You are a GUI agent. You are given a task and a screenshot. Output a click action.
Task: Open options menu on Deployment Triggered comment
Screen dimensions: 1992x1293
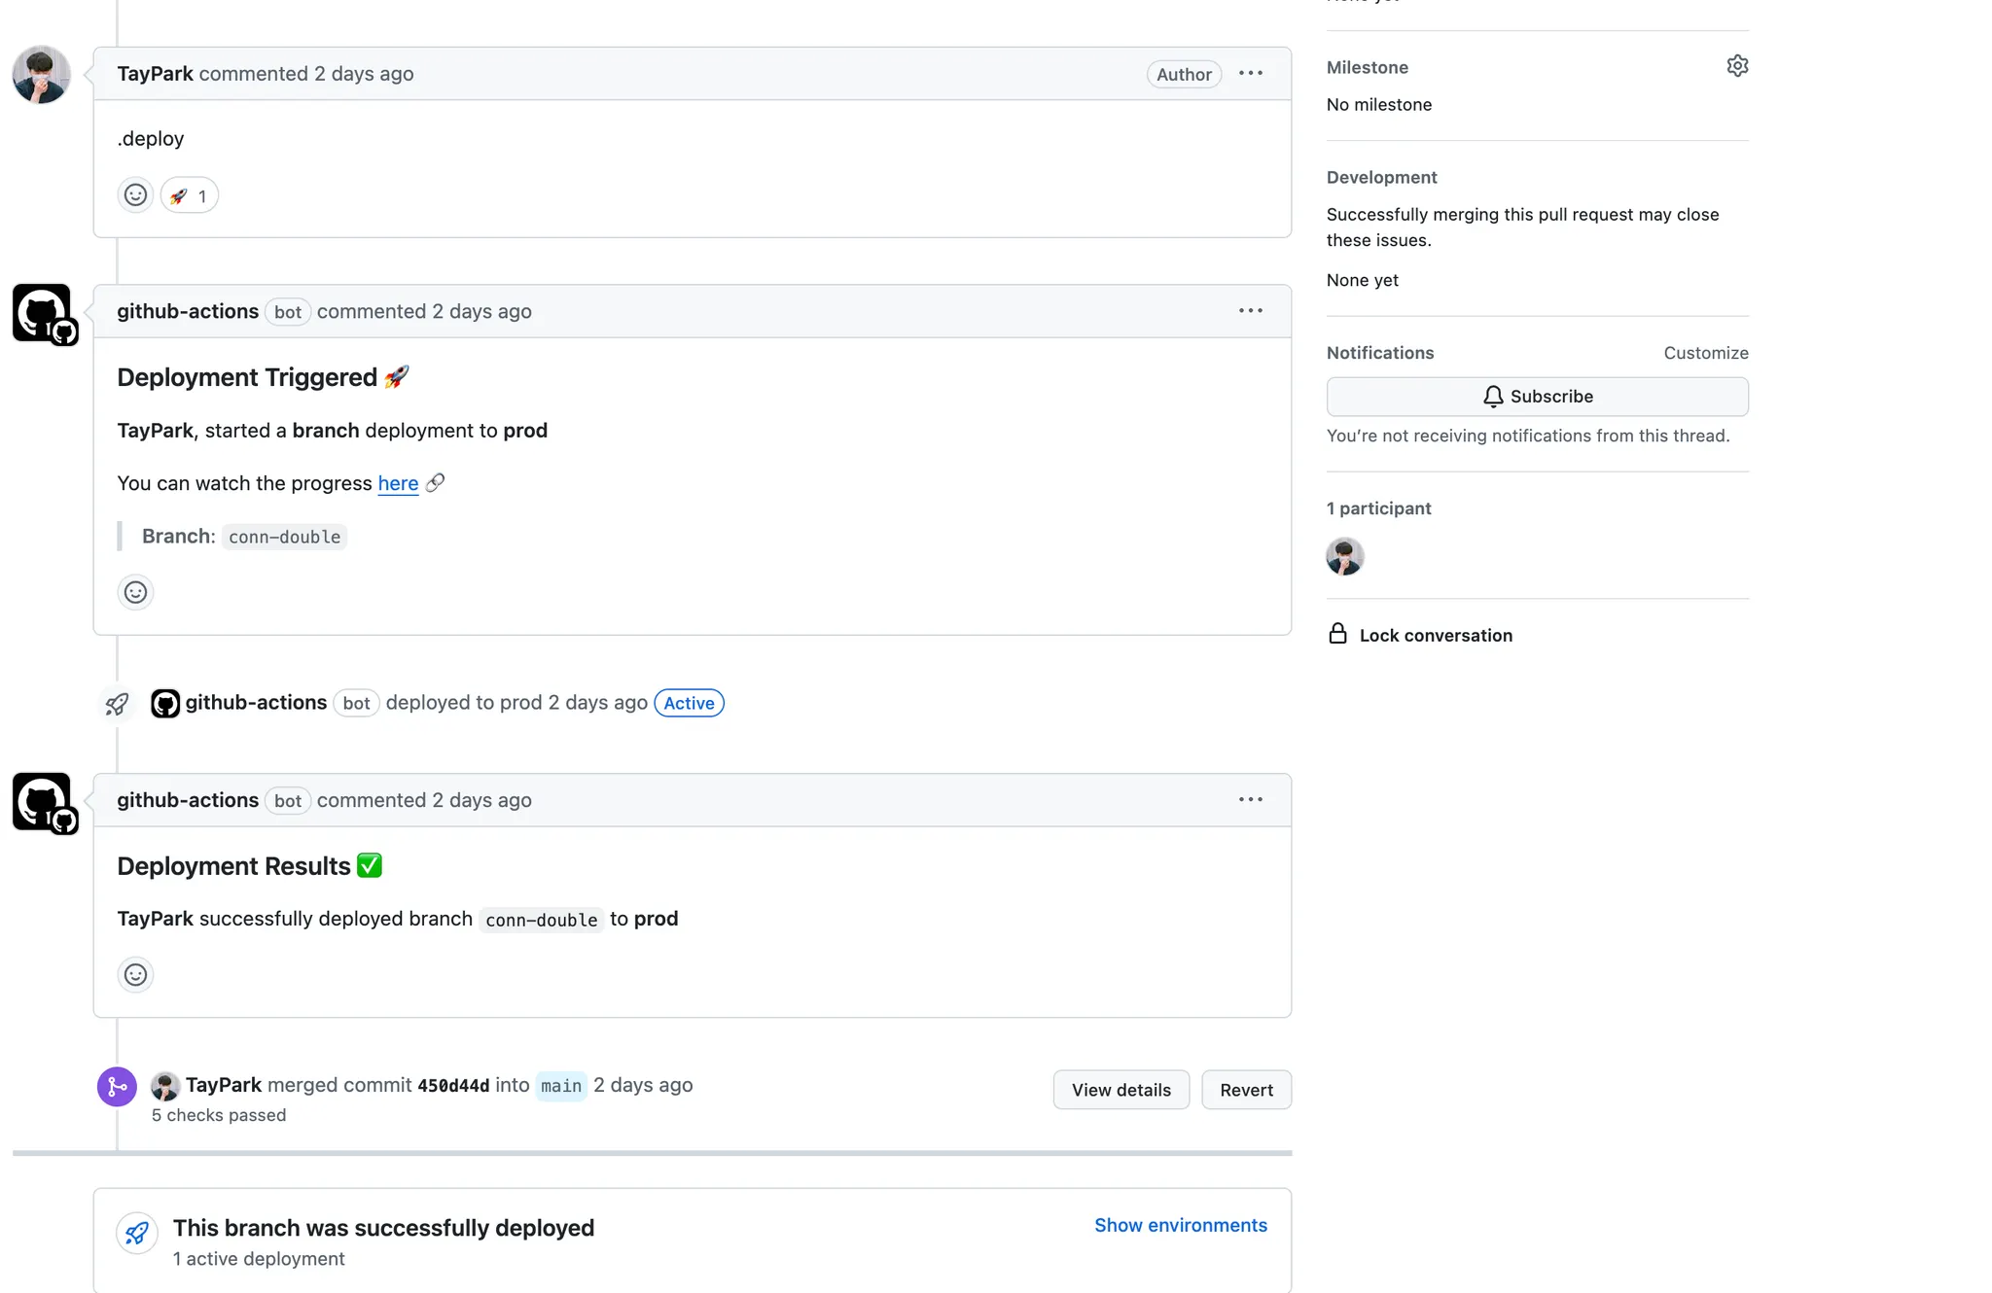click(x=1251, y=311)
